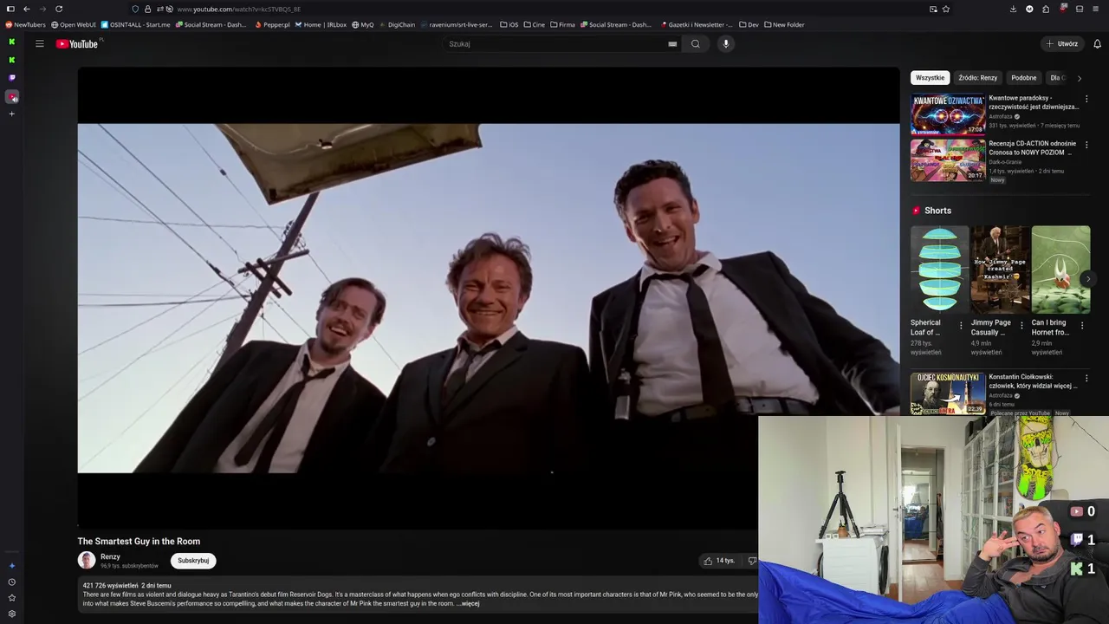
Task: Open the Renzy channel name link
Action: (110, 556)
